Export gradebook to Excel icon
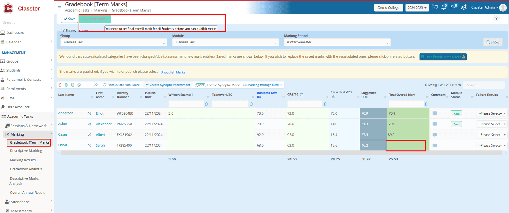This screenshot has width=509, height=213. 66,85
